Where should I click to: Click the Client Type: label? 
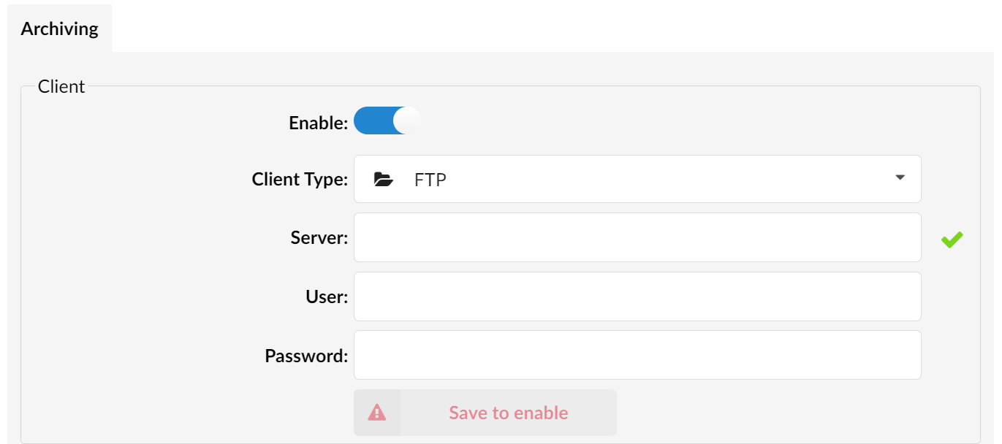(300, 179)
